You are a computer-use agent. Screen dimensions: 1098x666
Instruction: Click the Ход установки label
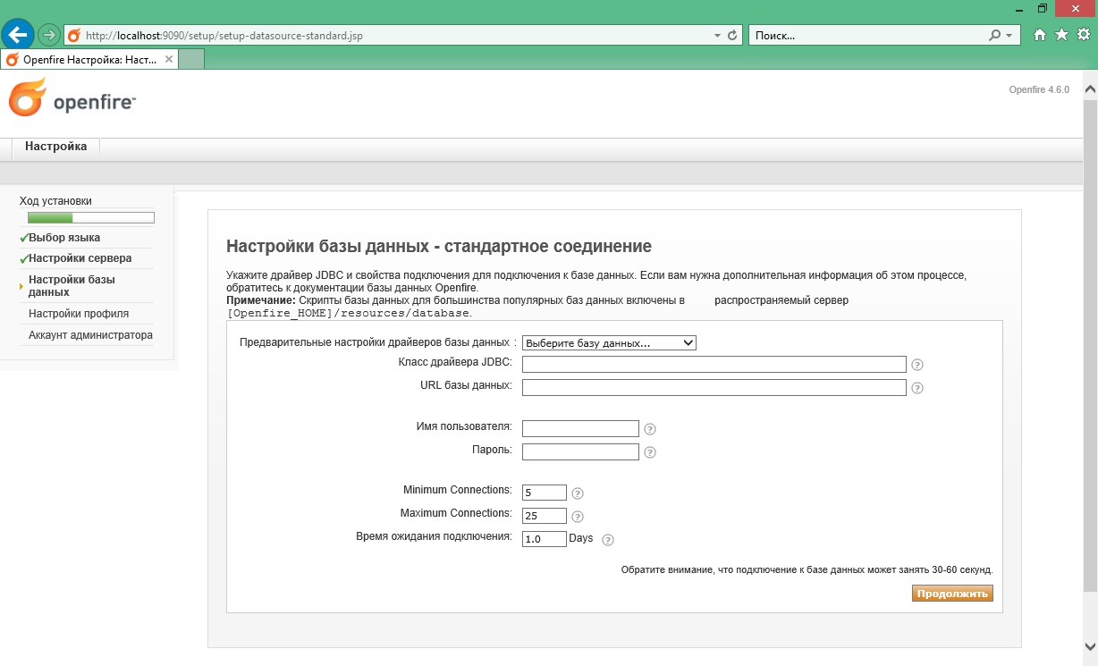pyautogui.click(x=55, y=201)
